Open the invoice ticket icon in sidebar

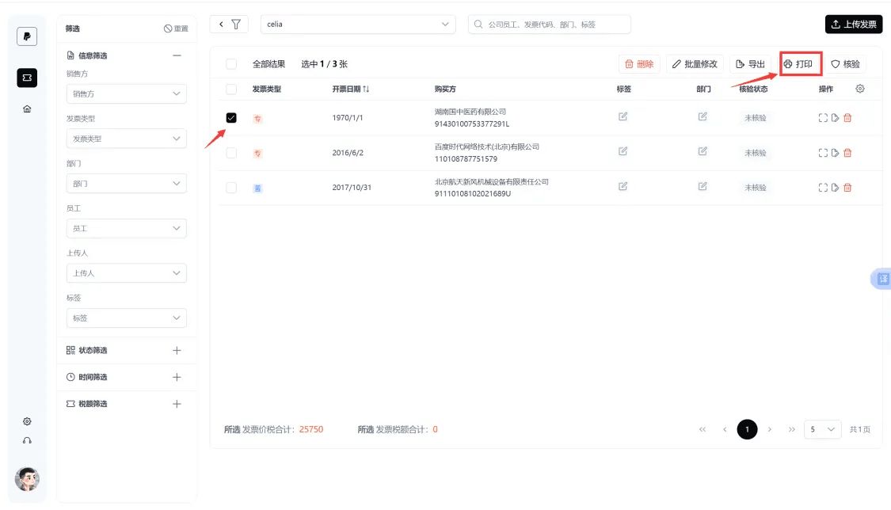tap(27, 78)
